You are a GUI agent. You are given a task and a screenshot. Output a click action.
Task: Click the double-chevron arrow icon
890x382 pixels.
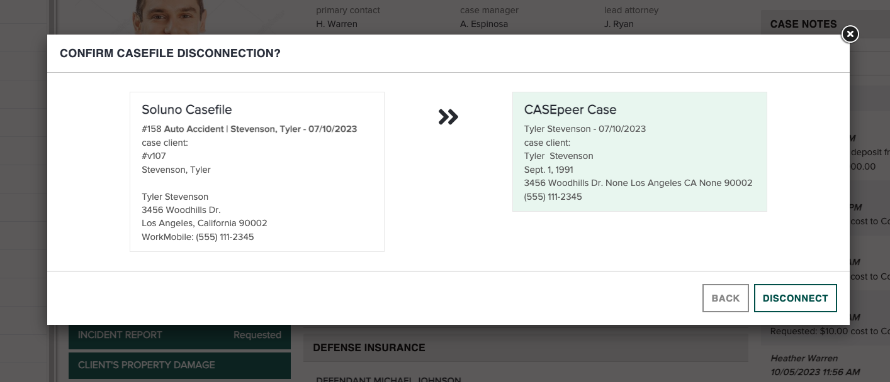pyautogui.click(x=448, y=117)
